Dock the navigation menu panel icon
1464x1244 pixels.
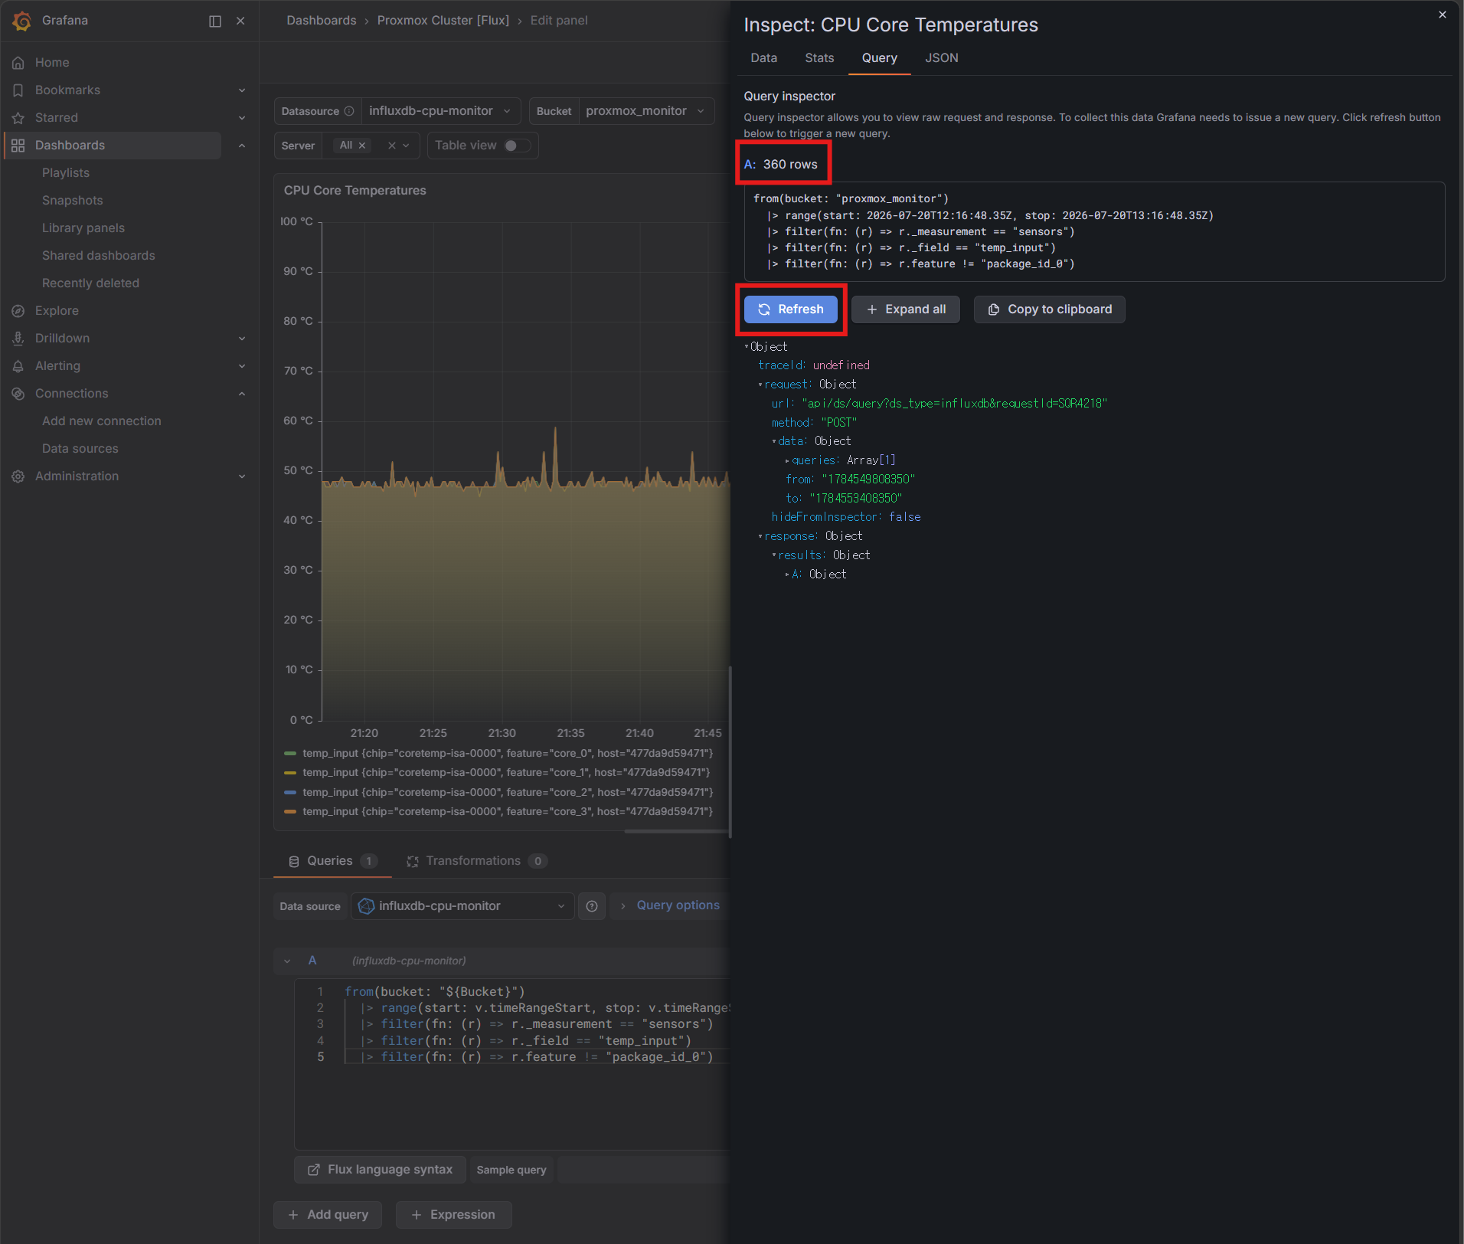tap(215, 21)
